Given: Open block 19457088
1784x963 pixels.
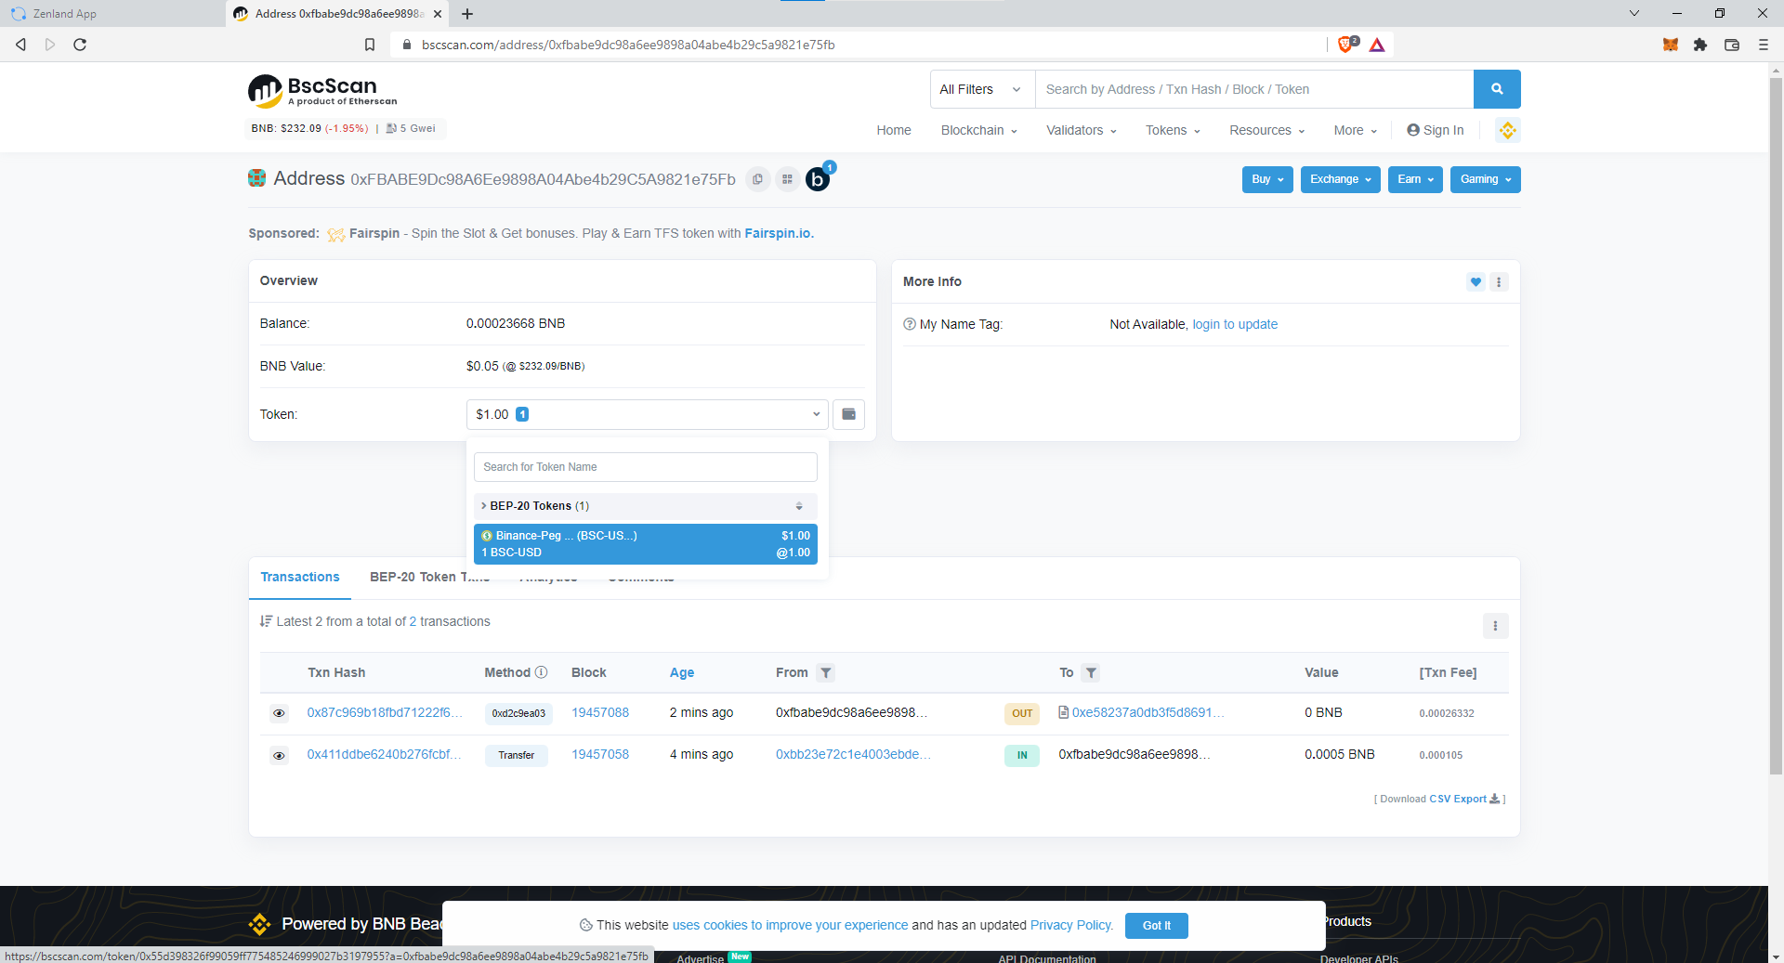Looking at the screenshot, I should pyautogui.click(x=600, y=712).
